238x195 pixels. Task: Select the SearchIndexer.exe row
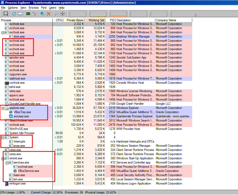point(96,120)
